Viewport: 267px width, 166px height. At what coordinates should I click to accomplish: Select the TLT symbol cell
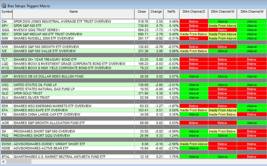pyautogui.click(x=7, y=59)
